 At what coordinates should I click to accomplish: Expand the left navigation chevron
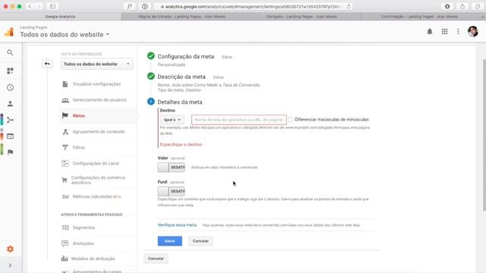click(10, 265)
